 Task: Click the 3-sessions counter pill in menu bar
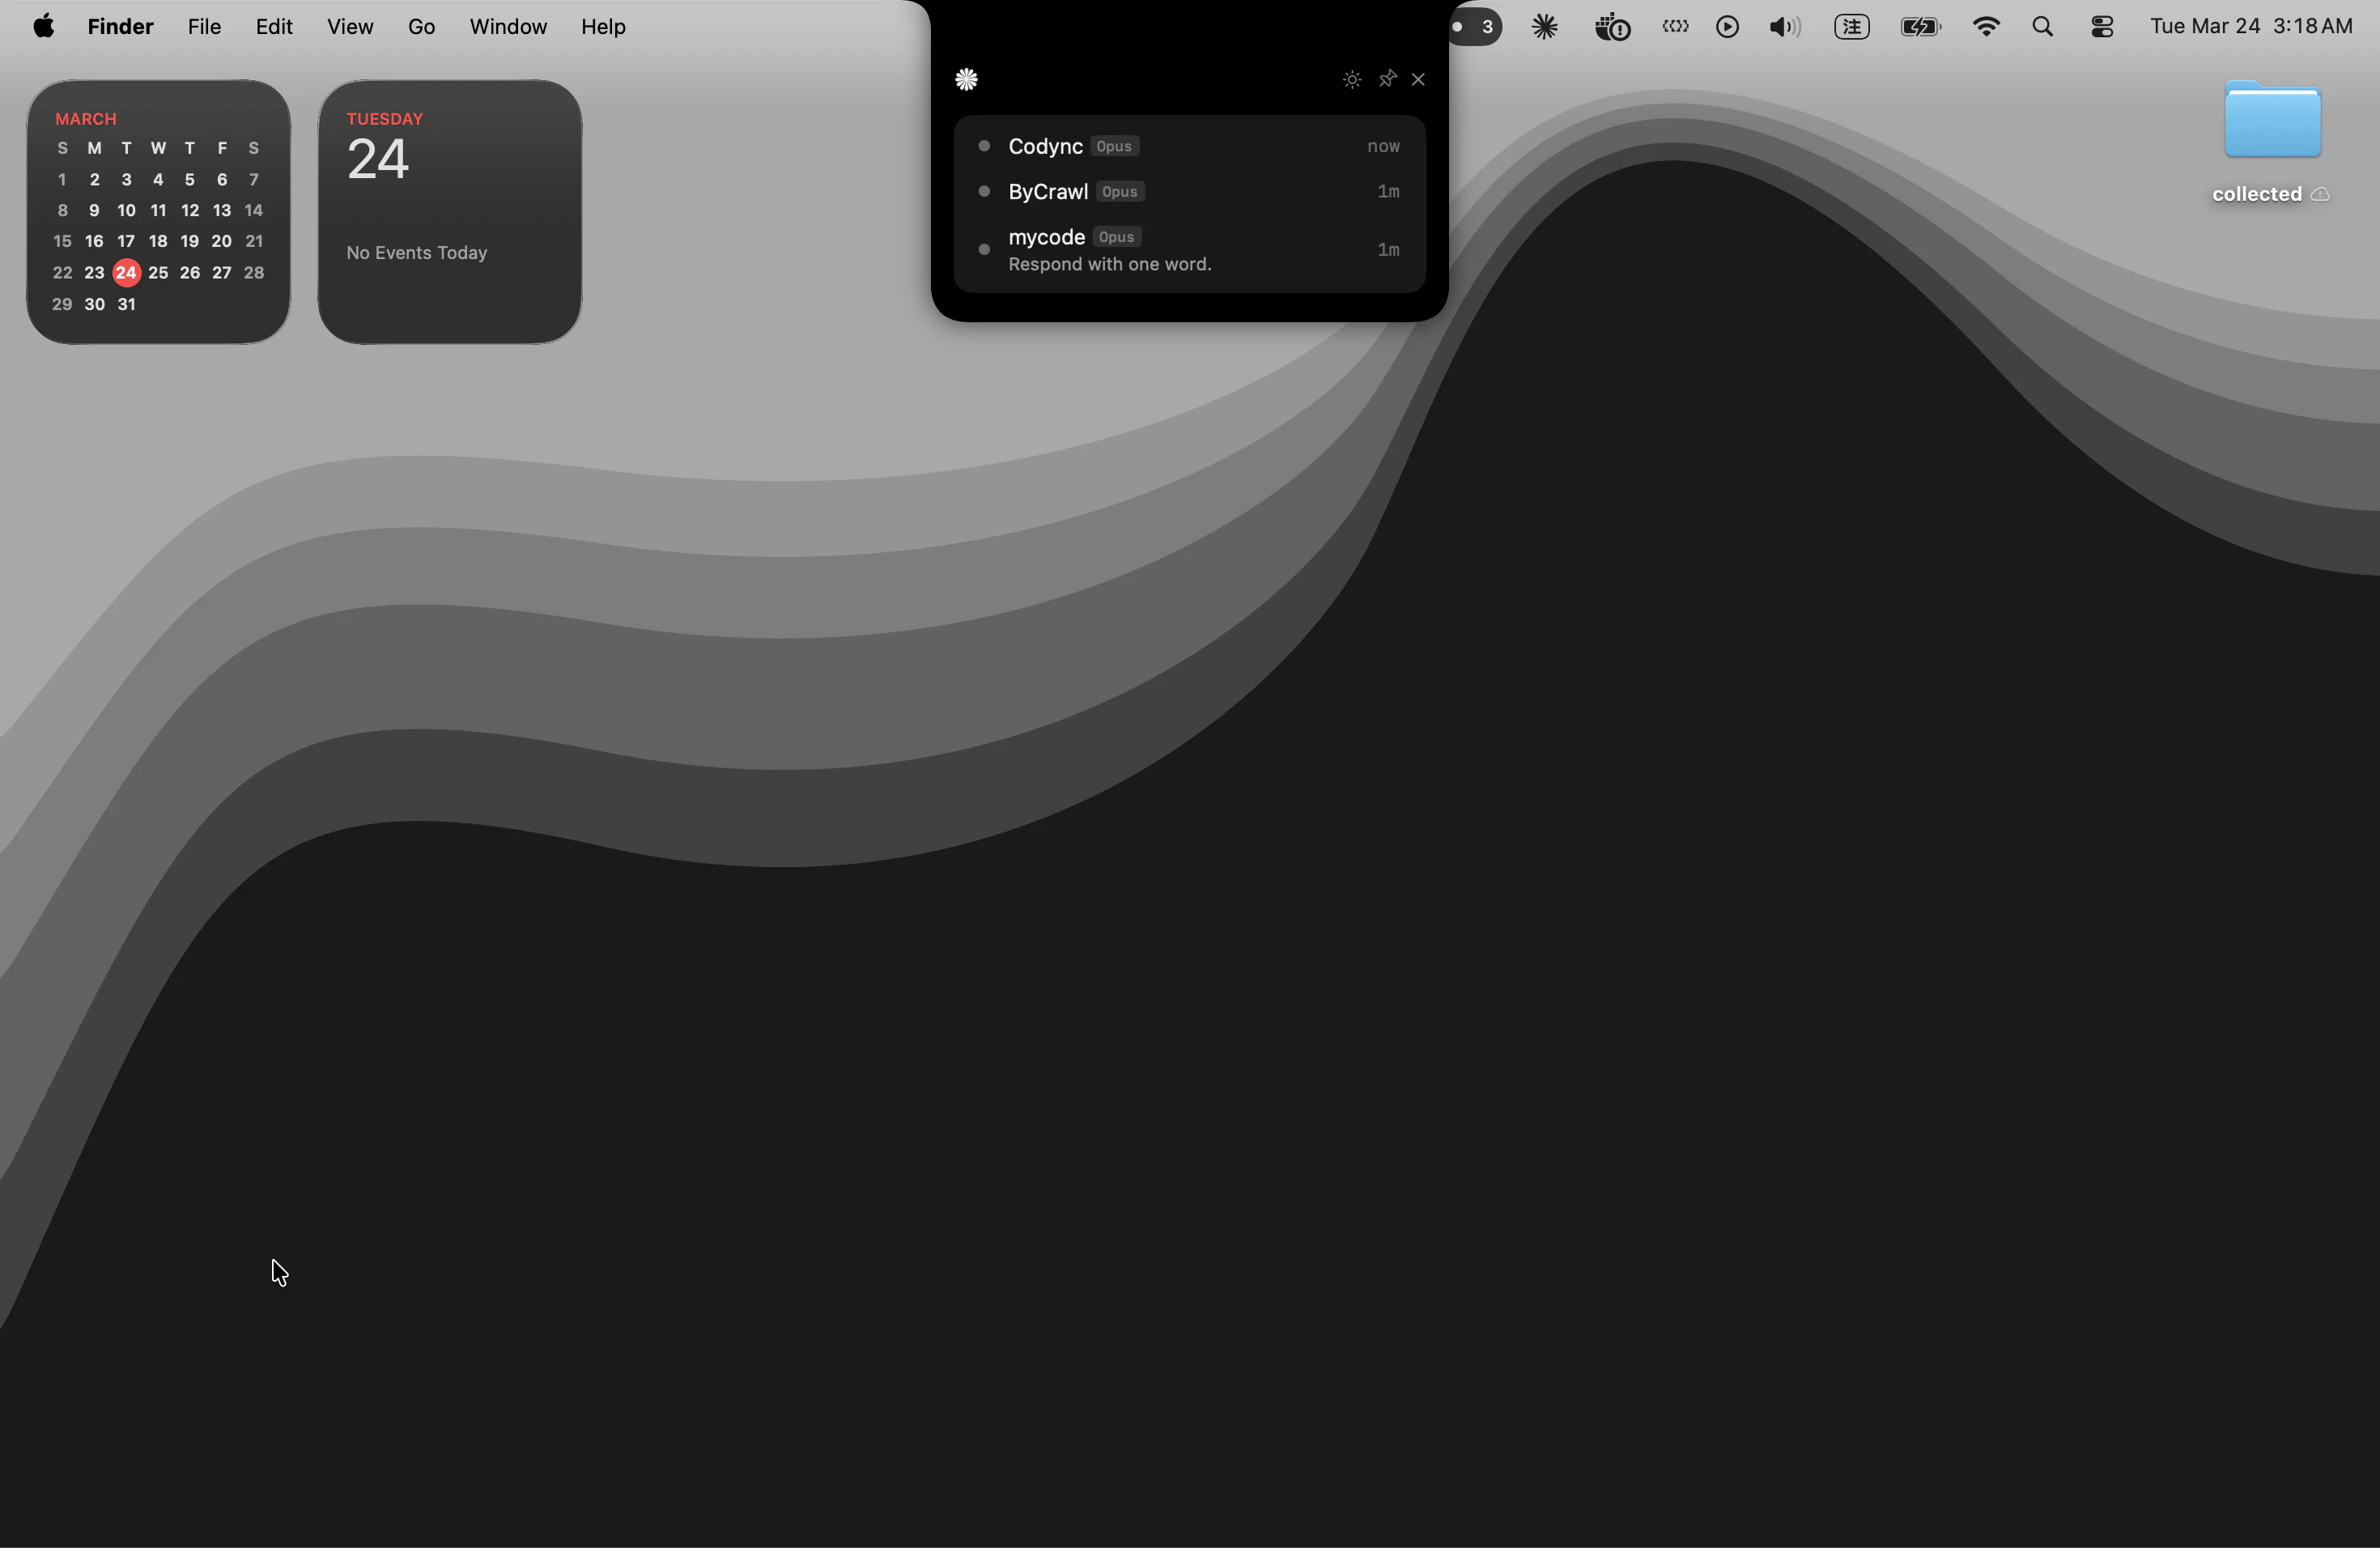1475,27
